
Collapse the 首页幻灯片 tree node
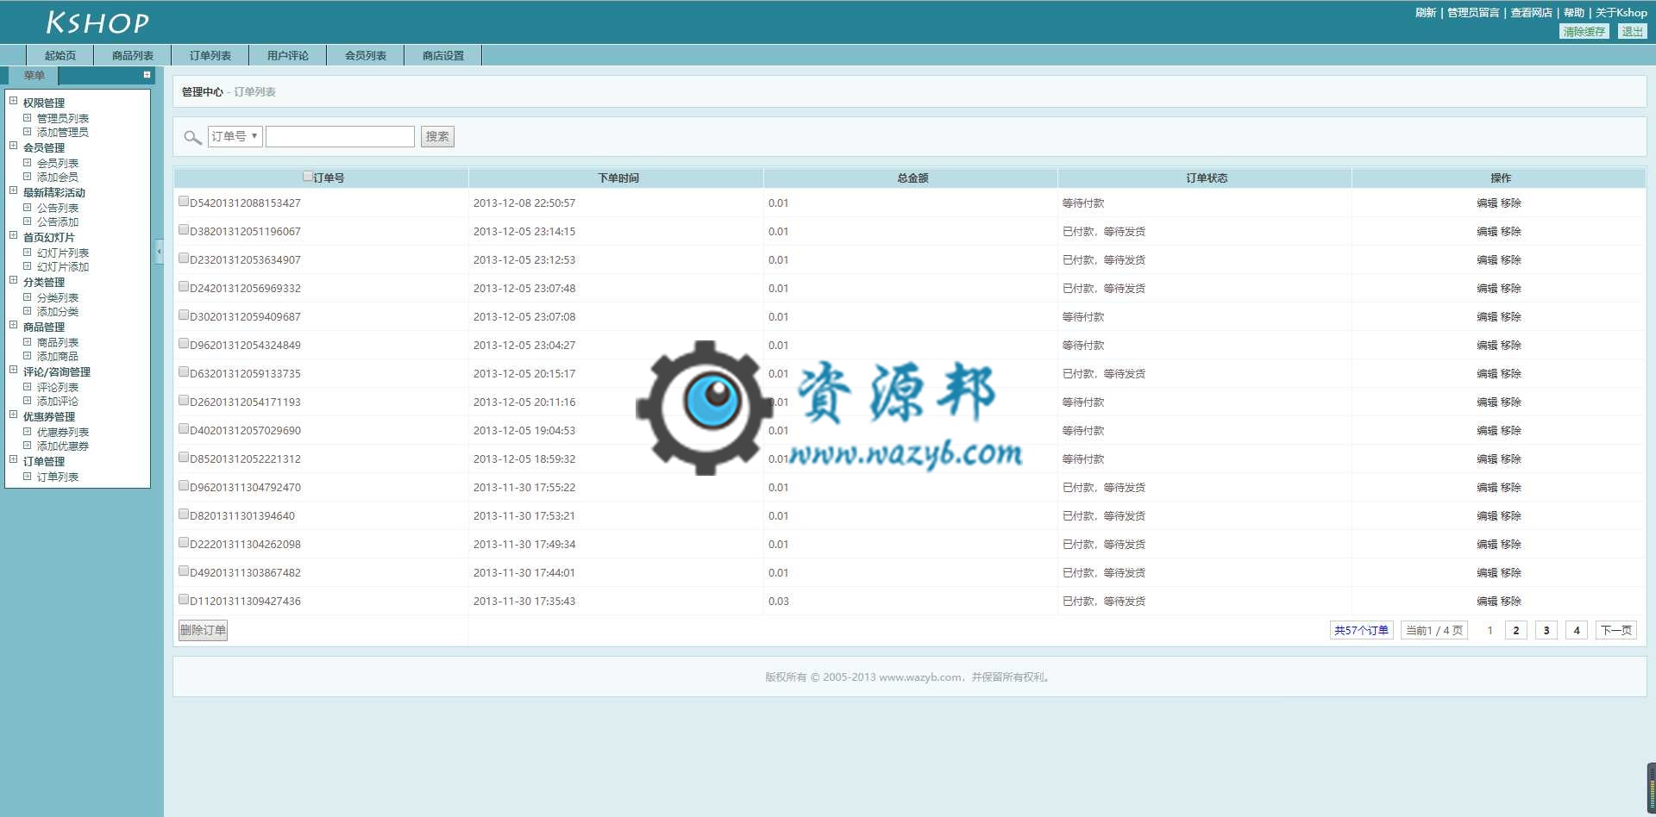(x=13, y=235)
